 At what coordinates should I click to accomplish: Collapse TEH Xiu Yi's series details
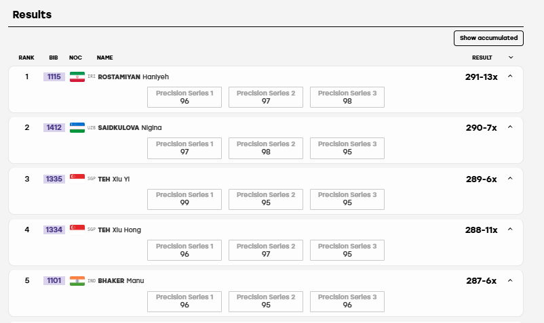[x=510, y=178]
